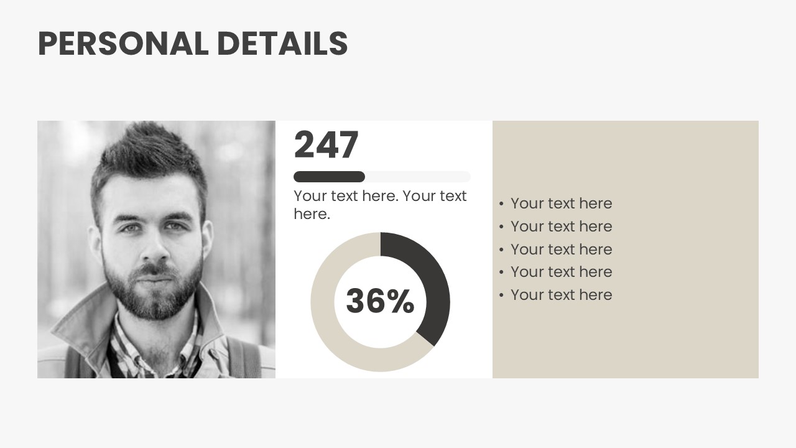Click the empty beige panel area above bullets
Screen dimensions: 796x448
tap(626, 156)
